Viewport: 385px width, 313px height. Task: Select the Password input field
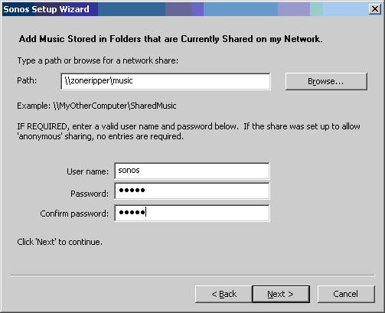pos(192,191)
